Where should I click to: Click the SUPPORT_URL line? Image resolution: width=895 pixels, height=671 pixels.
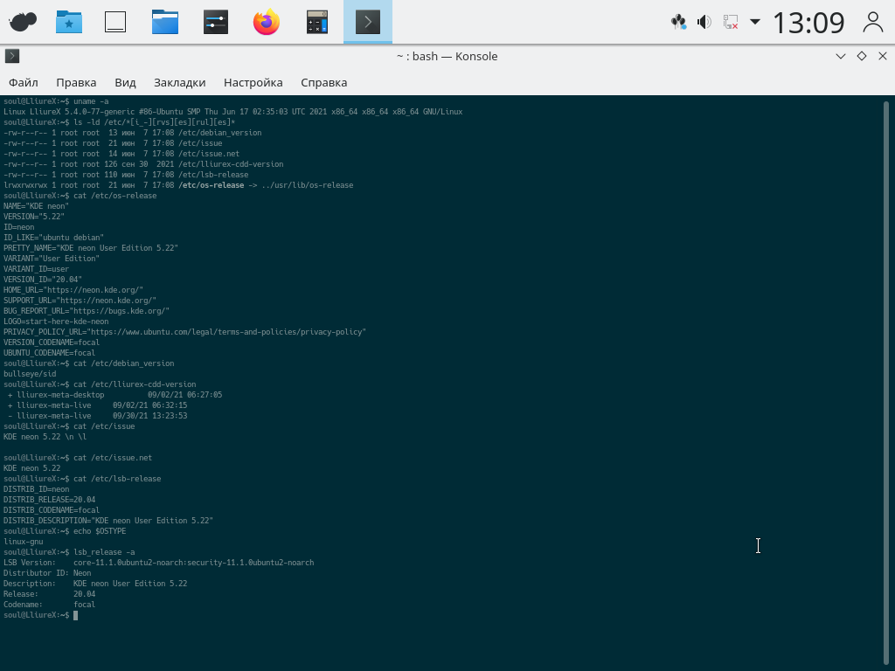[x=80, y=301]
